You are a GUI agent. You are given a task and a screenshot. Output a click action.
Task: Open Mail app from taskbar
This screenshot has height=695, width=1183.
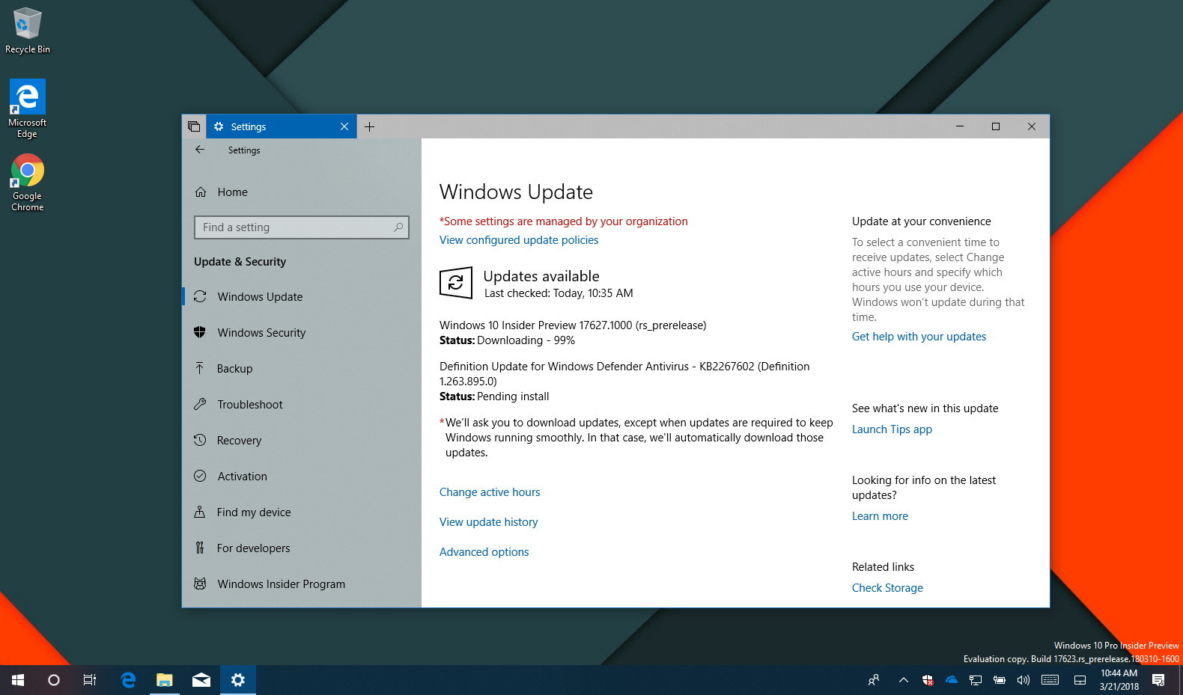(x=201, y=680)
